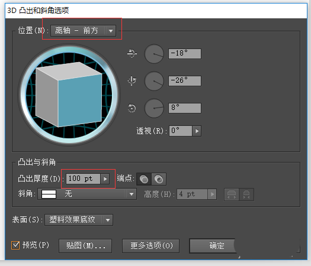Click the Y-axis rotation dial

154,81
